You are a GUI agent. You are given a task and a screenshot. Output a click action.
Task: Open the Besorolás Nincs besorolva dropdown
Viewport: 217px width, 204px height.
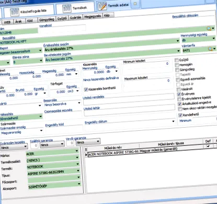point(79,103)
